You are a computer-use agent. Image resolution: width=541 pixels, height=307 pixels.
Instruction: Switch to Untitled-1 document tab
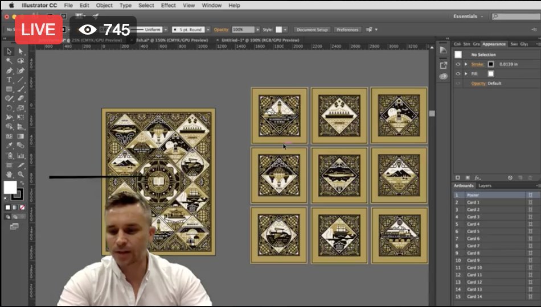(x=260, y=40)
